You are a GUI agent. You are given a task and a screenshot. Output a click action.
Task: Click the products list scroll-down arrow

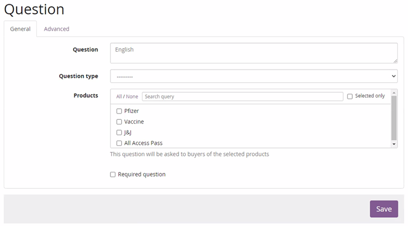click(394, 144)
